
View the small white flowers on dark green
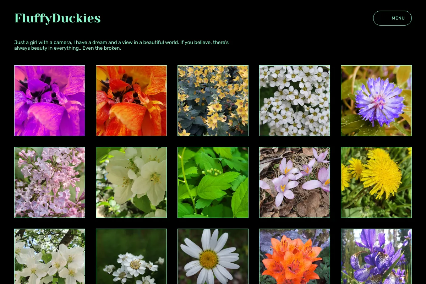click(x=131, y=256)
